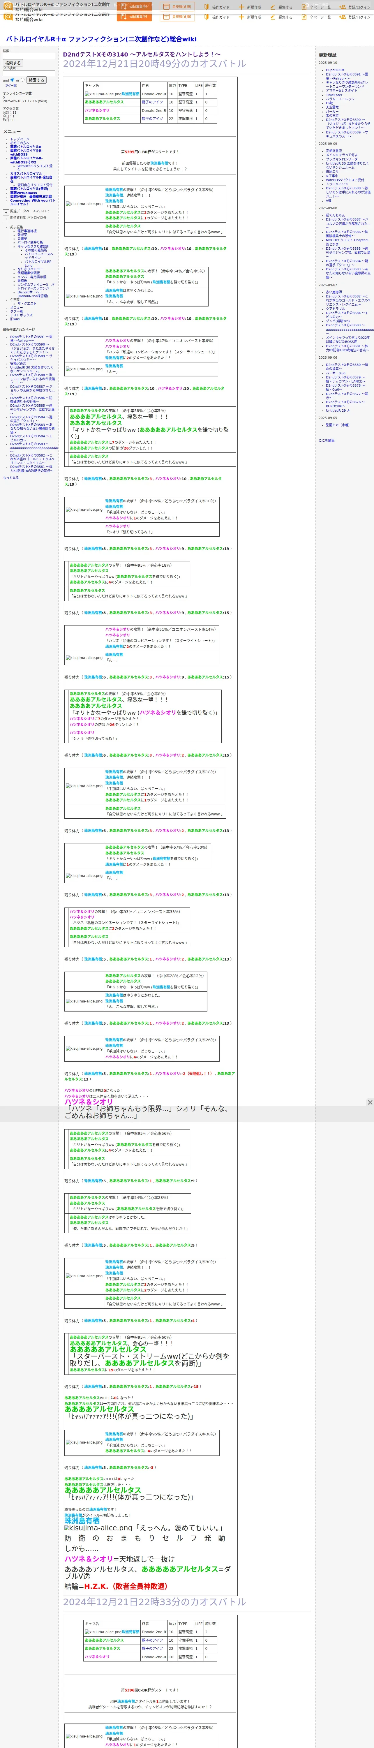Click the 検索する button below the 検索 field
Viewport: 374px width, 1748px height.
13,63
